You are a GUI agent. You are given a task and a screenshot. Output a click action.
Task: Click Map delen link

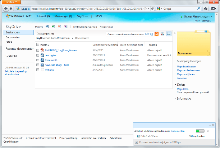click(183, 89)
